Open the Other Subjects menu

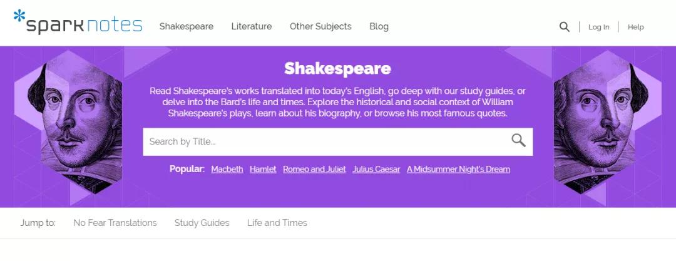click(x=320, y=26)
